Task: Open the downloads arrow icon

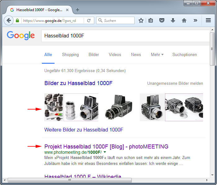Action: [173, 20]
